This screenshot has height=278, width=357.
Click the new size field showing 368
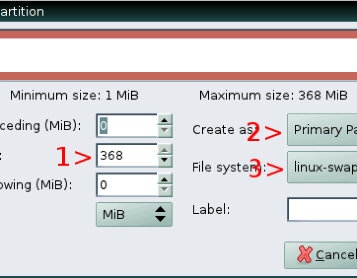pyautogui.click(x=127, y=155)
